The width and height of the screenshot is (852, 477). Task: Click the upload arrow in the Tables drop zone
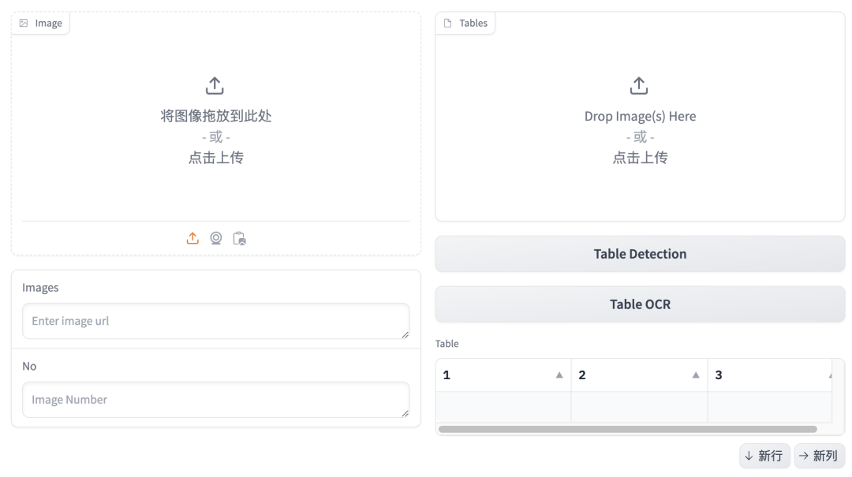(639, 84)
